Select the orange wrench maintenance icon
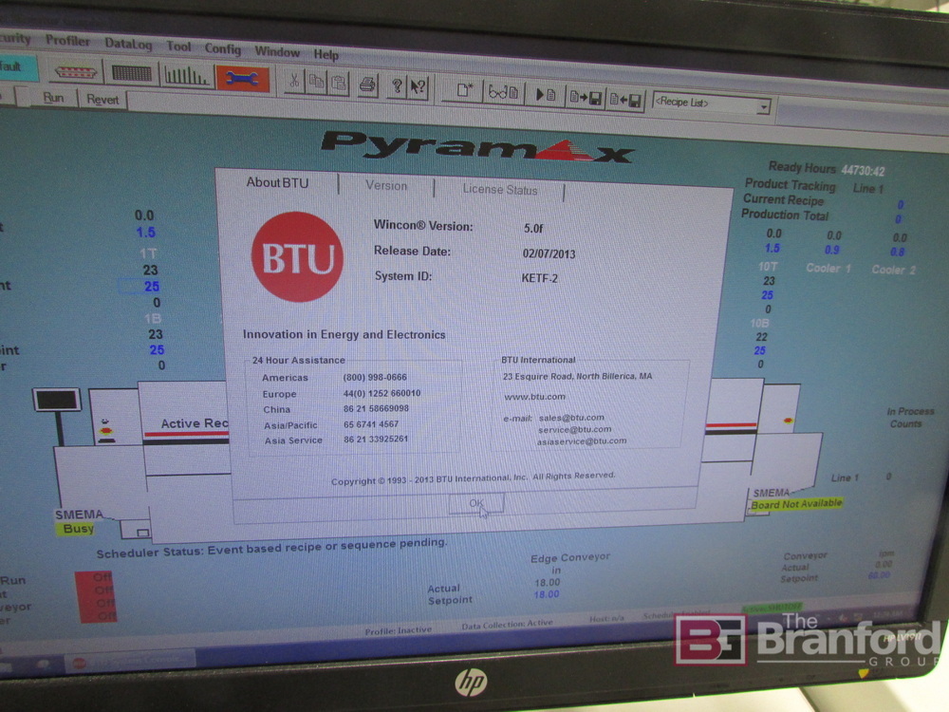949x712 pixels. (242, 79)
